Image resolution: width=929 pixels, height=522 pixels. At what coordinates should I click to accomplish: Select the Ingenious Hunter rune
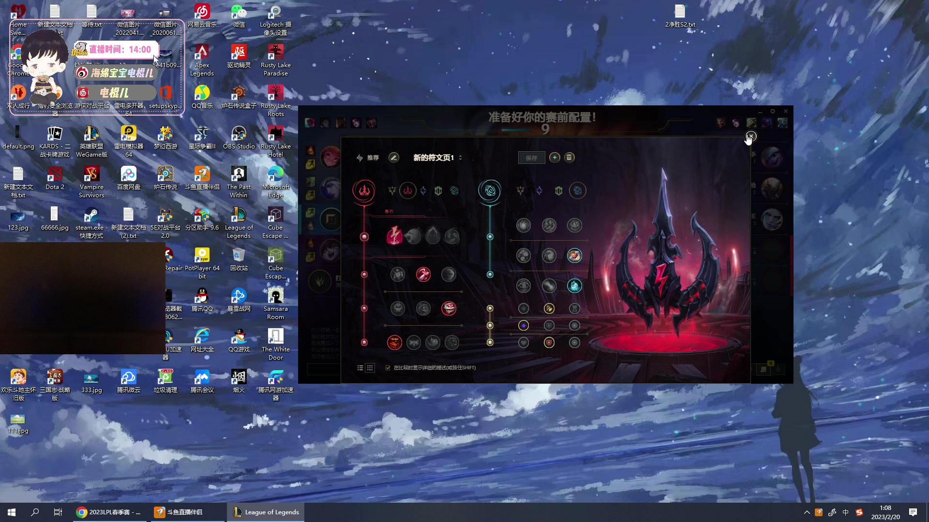coord(413,342)
